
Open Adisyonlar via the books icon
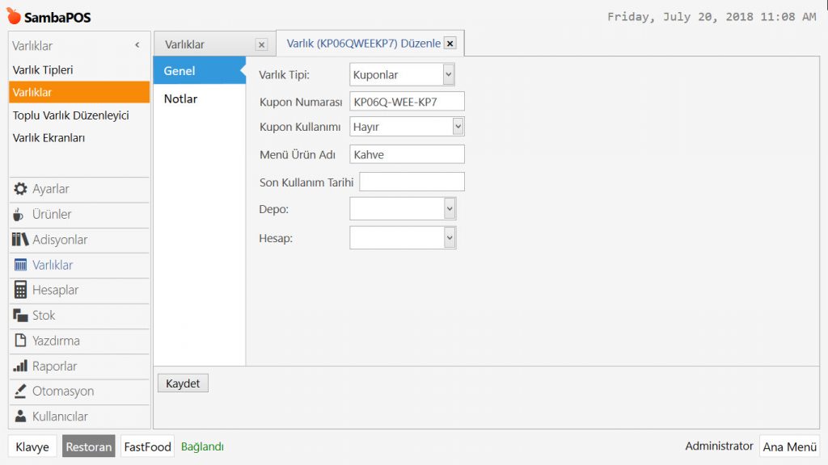coord(21,240)
